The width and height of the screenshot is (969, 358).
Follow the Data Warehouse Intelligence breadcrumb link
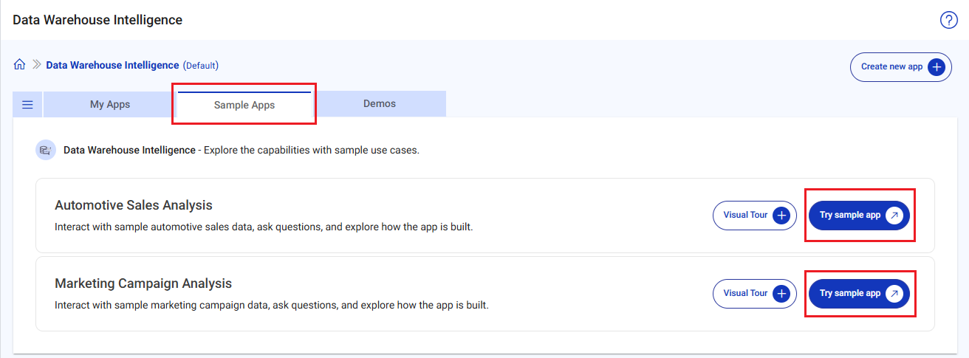[112, 65]
